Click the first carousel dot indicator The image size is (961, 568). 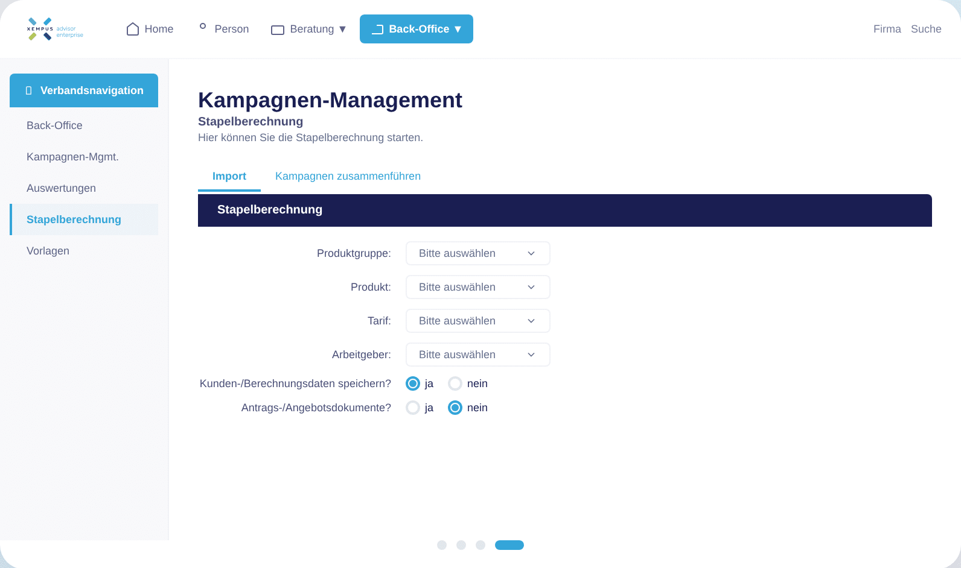click(442, 545)
